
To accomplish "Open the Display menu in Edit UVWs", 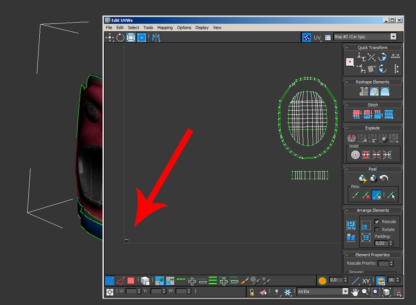I will pyautogui.click(x=202, y=28).
